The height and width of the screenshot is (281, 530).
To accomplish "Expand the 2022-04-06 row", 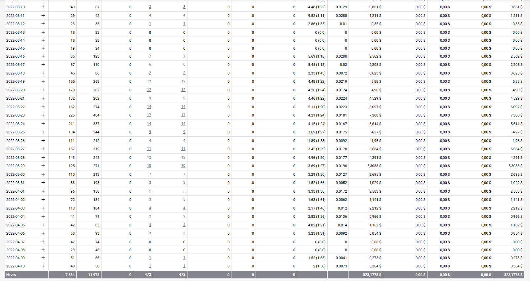I will 43,233.
